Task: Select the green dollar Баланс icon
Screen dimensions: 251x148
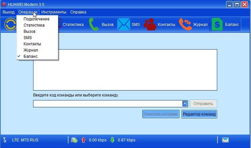Action: pos(217,24)
